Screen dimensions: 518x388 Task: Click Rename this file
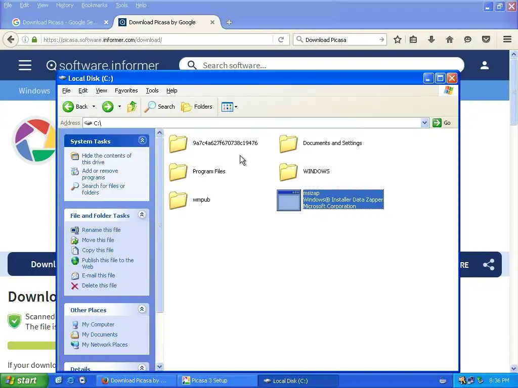click(x=101, y=230)
